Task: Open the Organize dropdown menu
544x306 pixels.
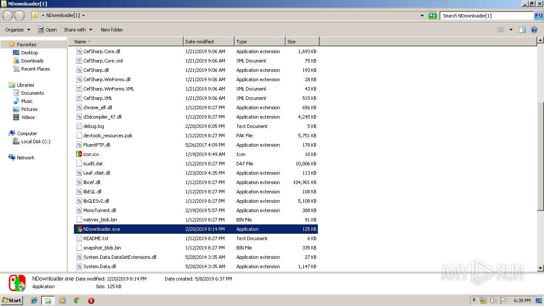Action: (x=17, y=30)
